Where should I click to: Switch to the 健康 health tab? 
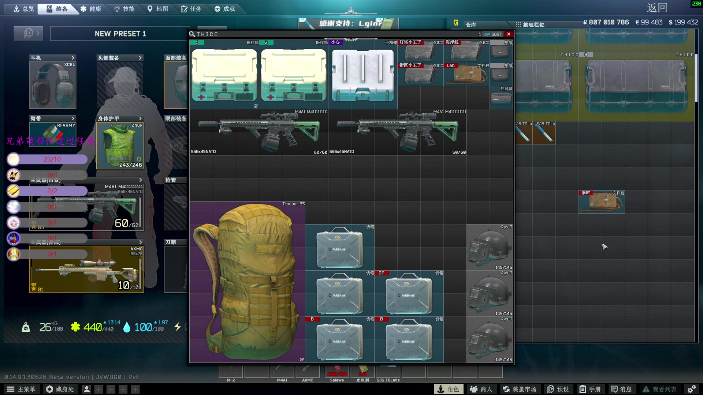pyautogui.click(x=91, y=9)
